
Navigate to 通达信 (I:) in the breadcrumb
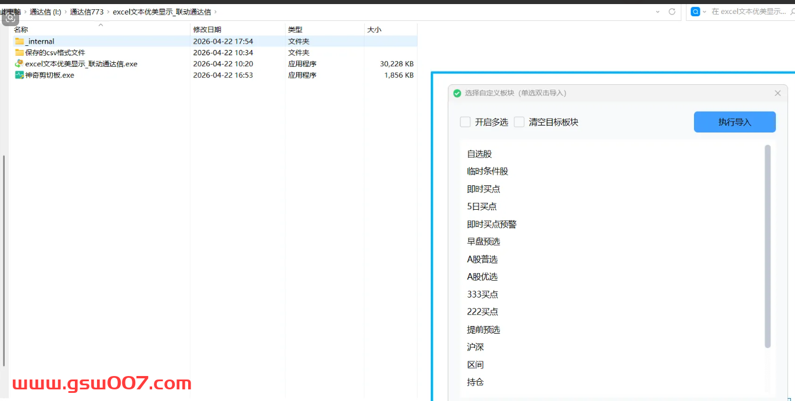pos(45,12)
